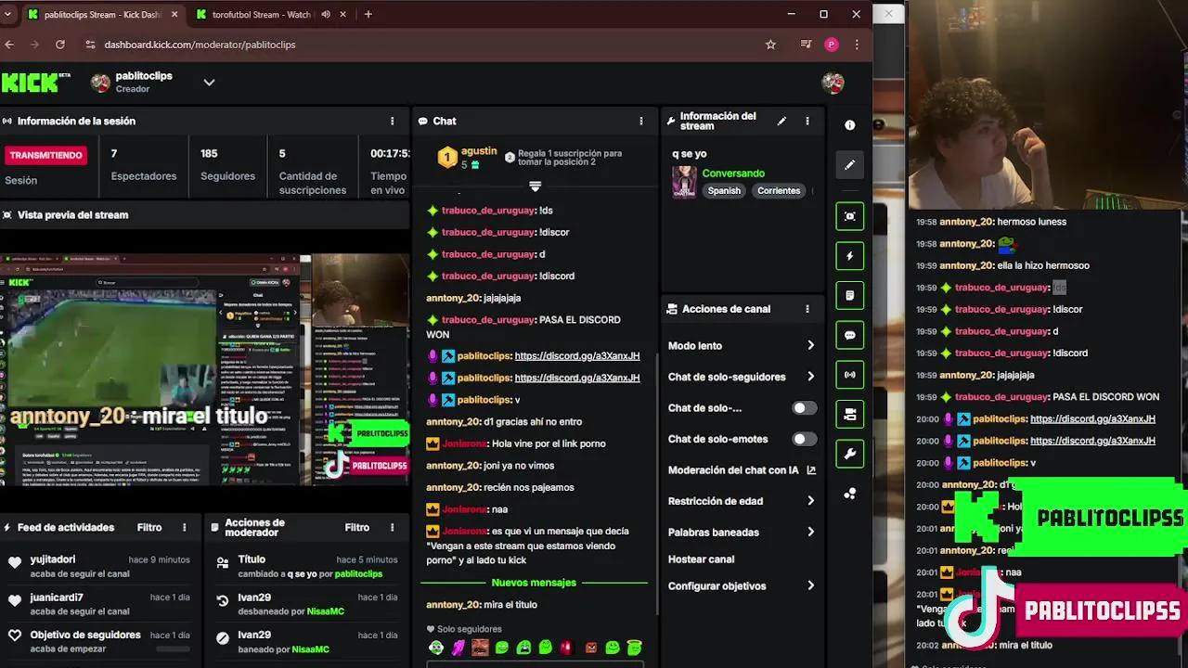Click the Nuevos mensajes divider in chat
This screenshot has height=668, width=1188.
pyautogui.click(x=534, y=583)
